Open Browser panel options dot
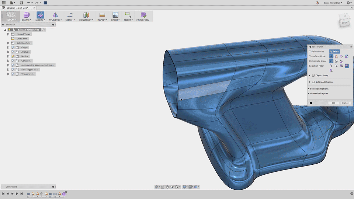Viewport: 354px width, 199px height. tap(53, 25)
